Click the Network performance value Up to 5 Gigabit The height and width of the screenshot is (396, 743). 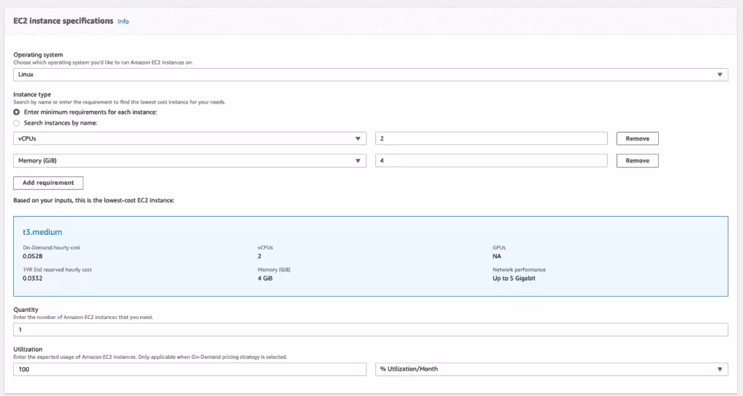tap(514, 278)
